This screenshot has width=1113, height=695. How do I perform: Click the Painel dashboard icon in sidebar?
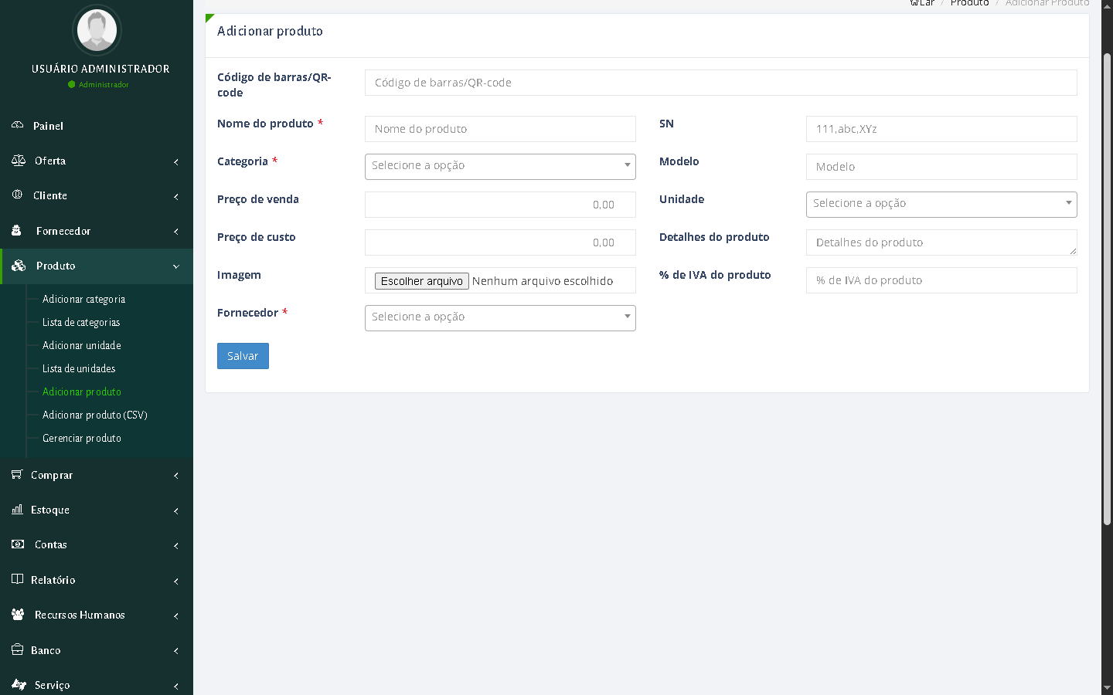tap(17, 125)
